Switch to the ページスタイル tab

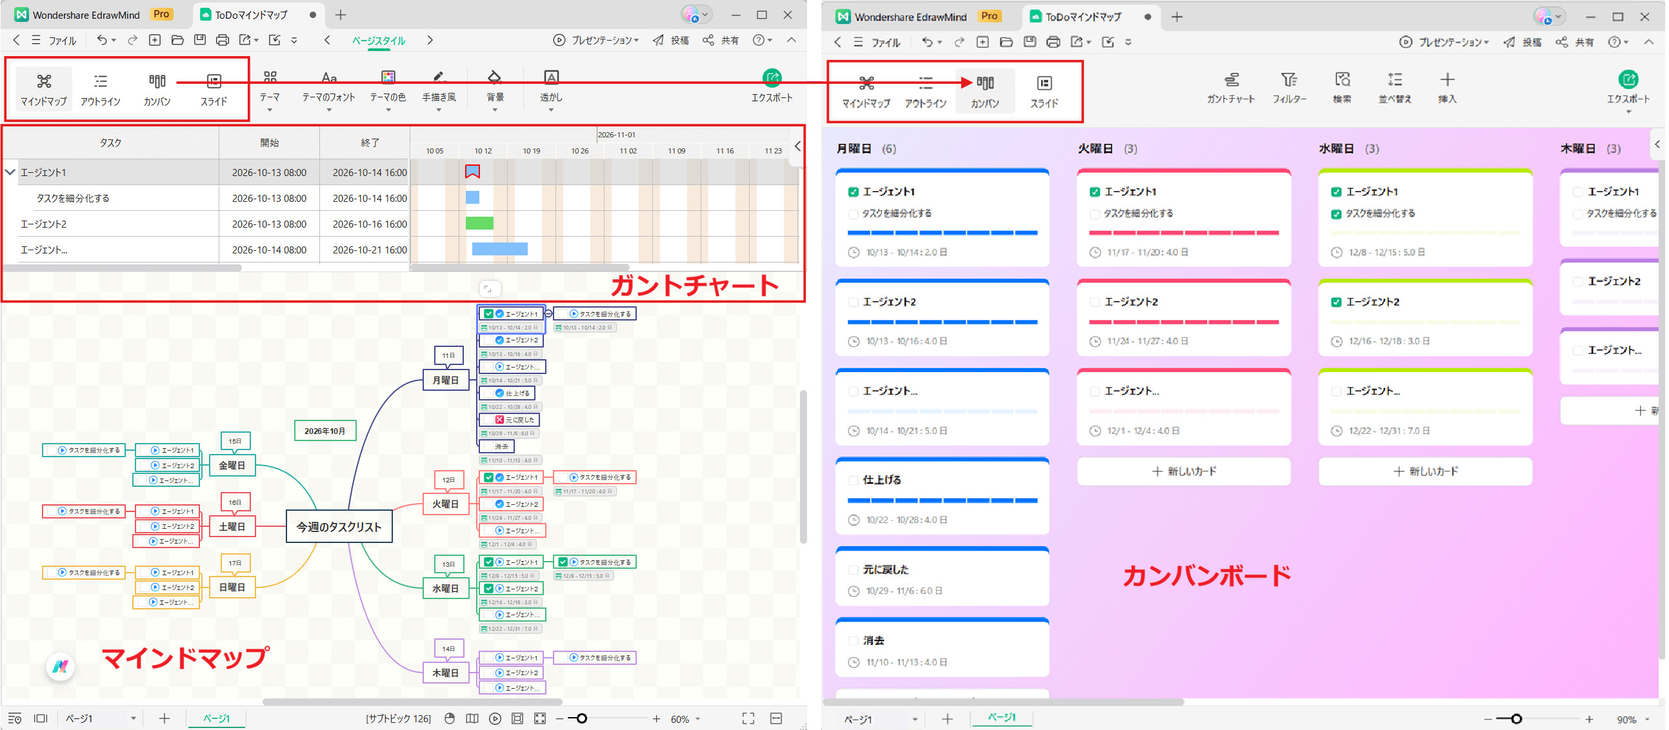click(380, 40)
